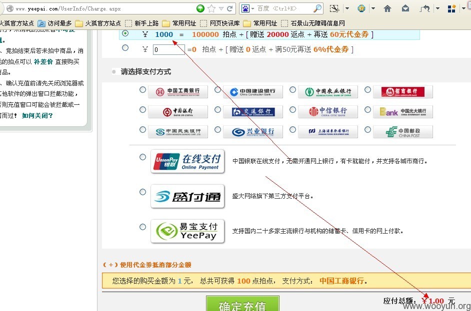Select 中国银行 radio button
471x311 pixels.
142,110
